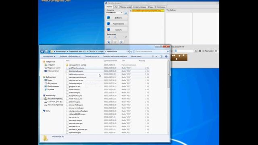Click Записать на оптический диск in Explorer
The height and width of the screenshot is (145, 258).
tap(115, 56)
